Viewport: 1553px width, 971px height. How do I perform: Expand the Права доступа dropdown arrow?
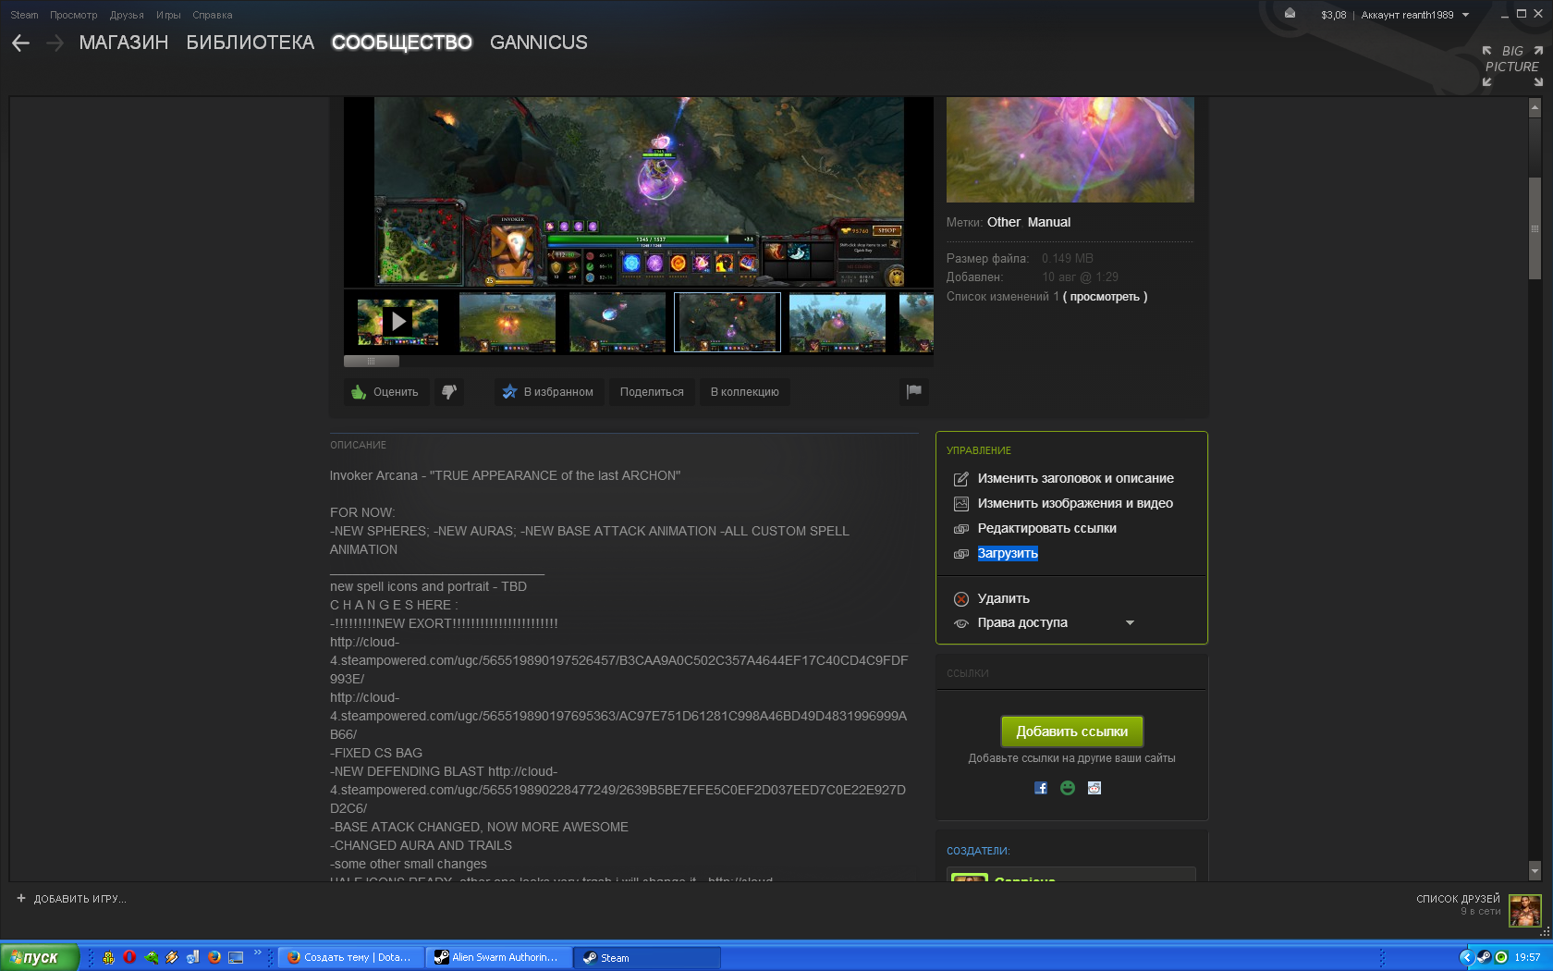(1130, 623)
